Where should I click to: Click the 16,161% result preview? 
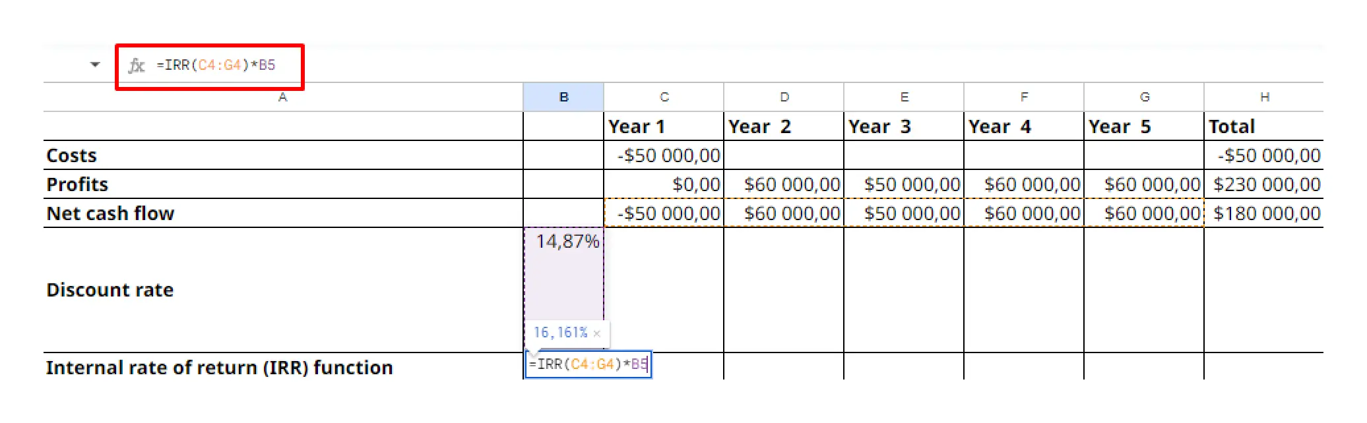click(x=560, y=333)
